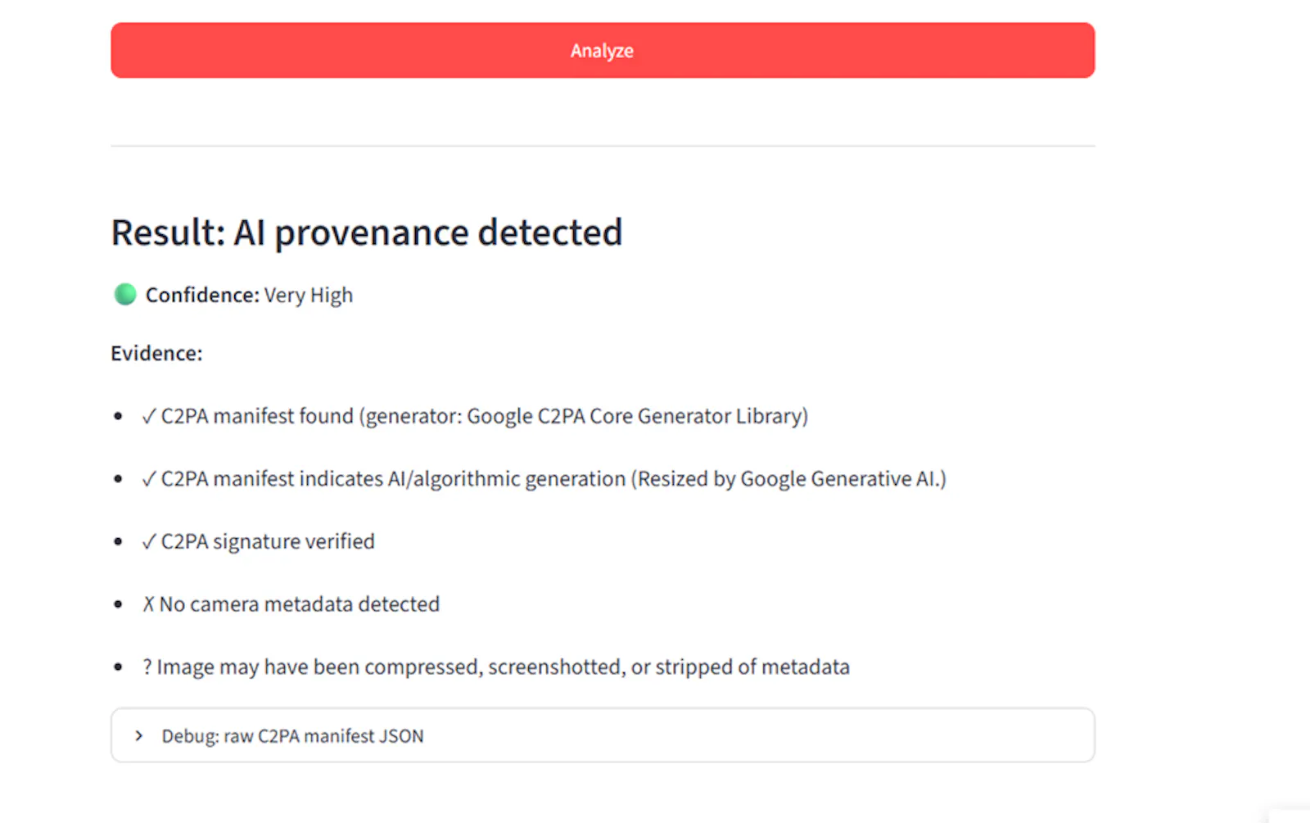The height and width of the screenshot is (823, 1310).
Task: Click the 'C2PA signature verified' text
Action: tap(268, 541)
